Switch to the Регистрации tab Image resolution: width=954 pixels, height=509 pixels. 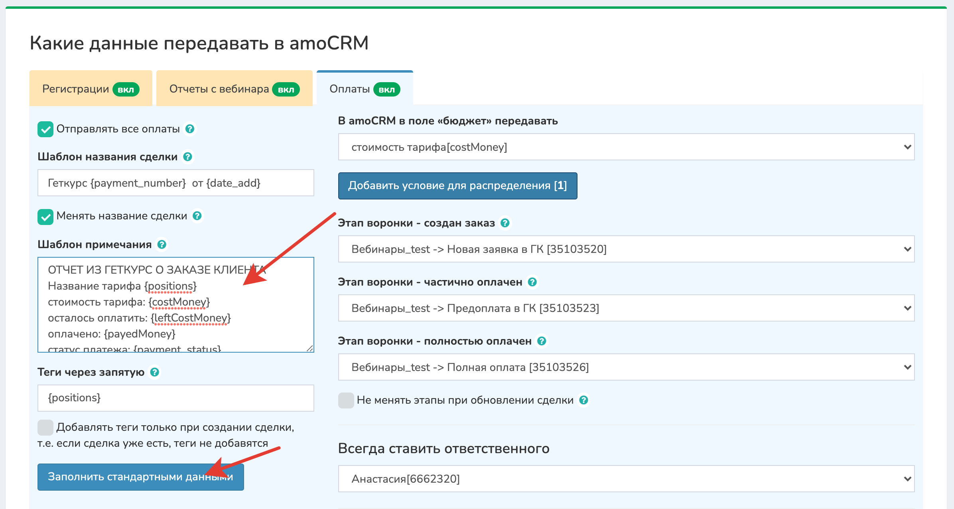click(91, 89)
